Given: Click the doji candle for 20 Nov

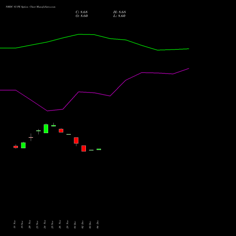Looking at the screenshot, I should pyautogui.click(x=31, y=137).
